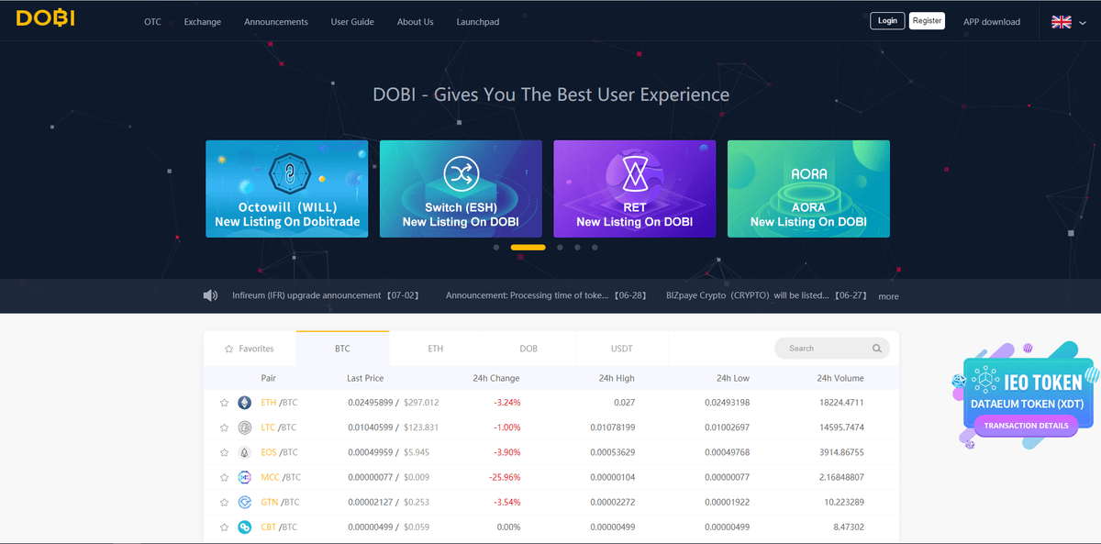The image size is (1101, 544).
Task: Click the magnifier icon in the search box
Action: coord(877,349)
